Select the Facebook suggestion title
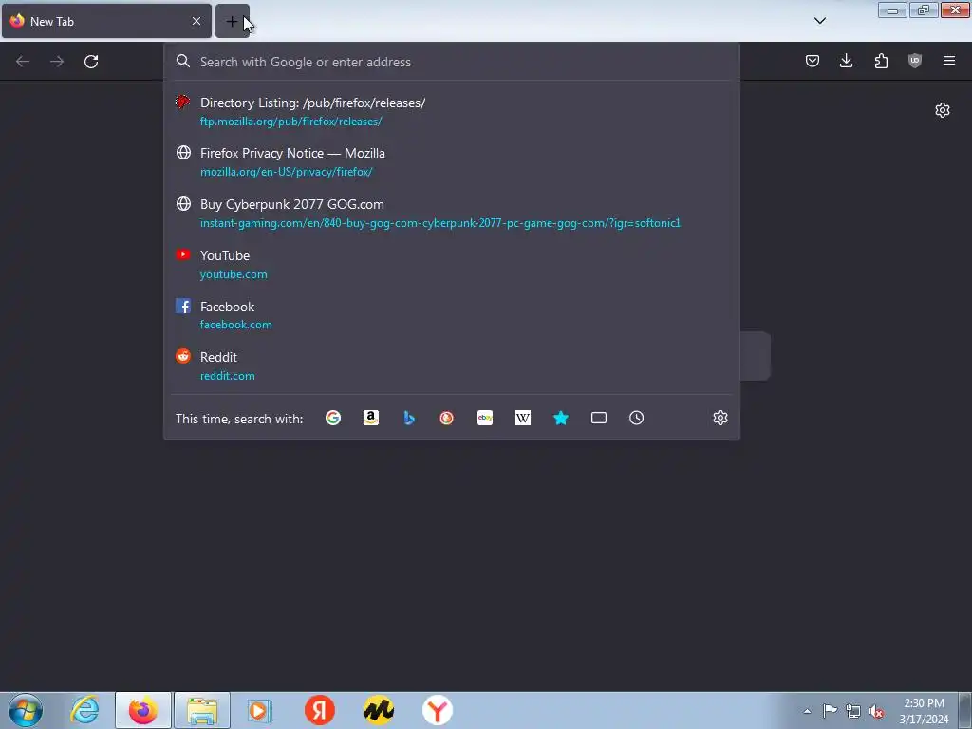The image size is (972, 729). (x=228, y=307)
